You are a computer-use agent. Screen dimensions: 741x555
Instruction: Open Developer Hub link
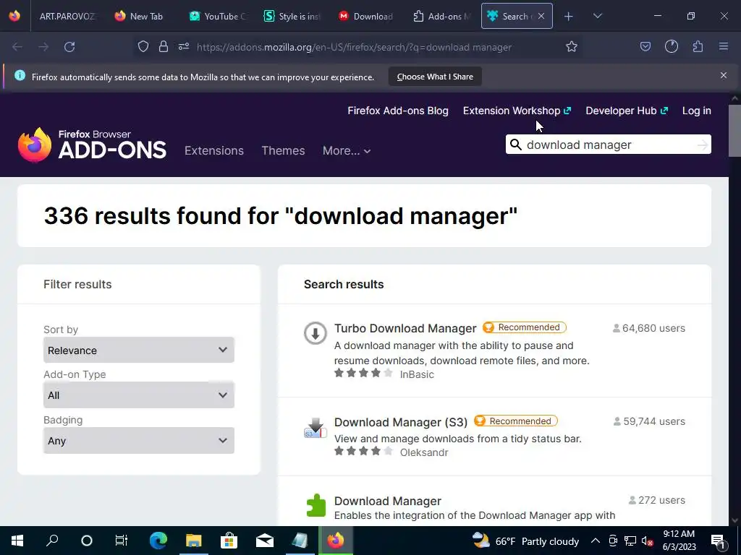[x=627, y=111]
